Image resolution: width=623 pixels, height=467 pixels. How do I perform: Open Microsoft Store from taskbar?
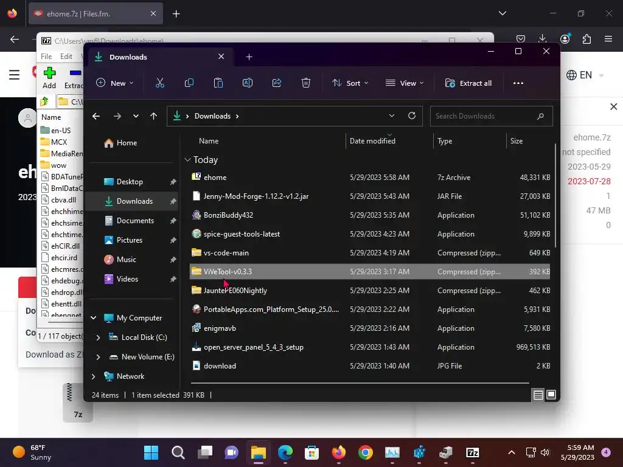coord(312,452)
